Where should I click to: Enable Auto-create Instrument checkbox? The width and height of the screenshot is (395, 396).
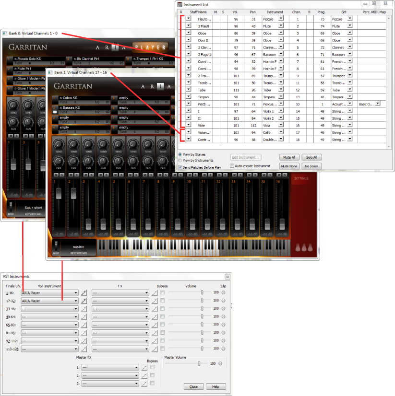[232, 166]
